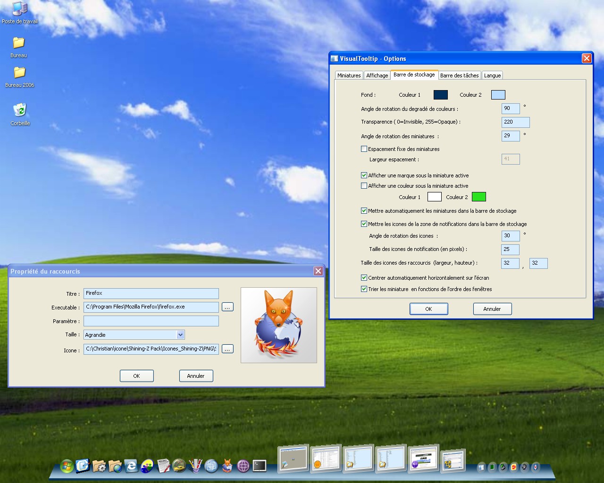
Task: Switch to the Barre des tâches tab
Action: point(459,75)
